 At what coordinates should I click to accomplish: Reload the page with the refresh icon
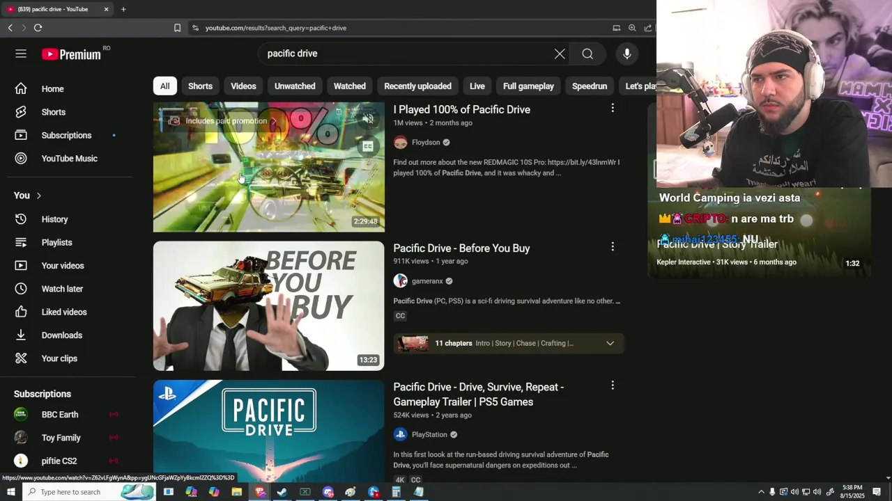click(38, 28)
